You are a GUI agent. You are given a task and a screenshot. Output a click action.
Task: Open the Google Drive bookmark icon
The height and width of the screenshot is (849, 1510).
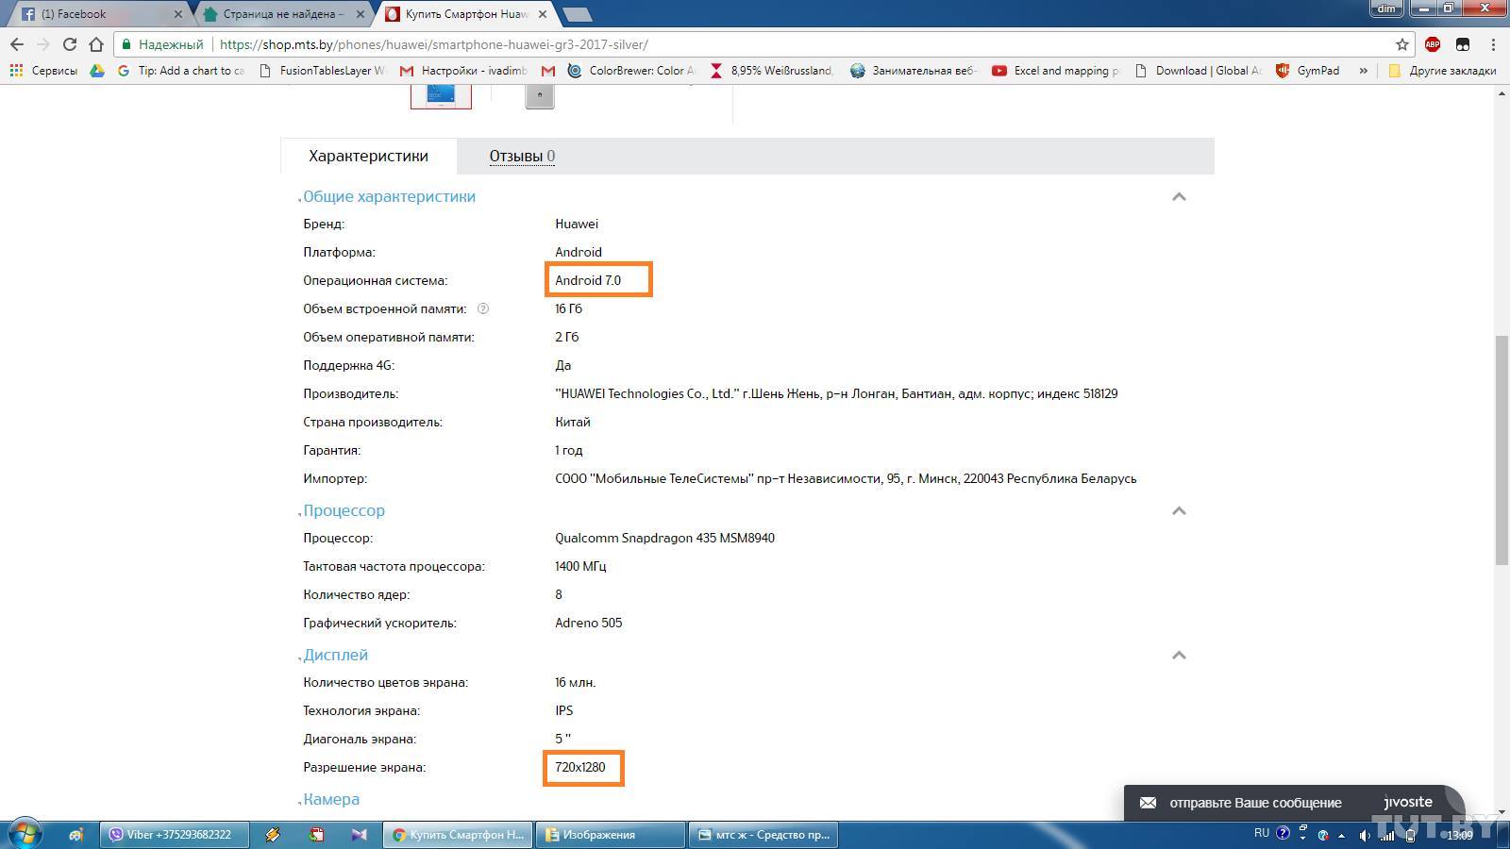pos(97,71)
